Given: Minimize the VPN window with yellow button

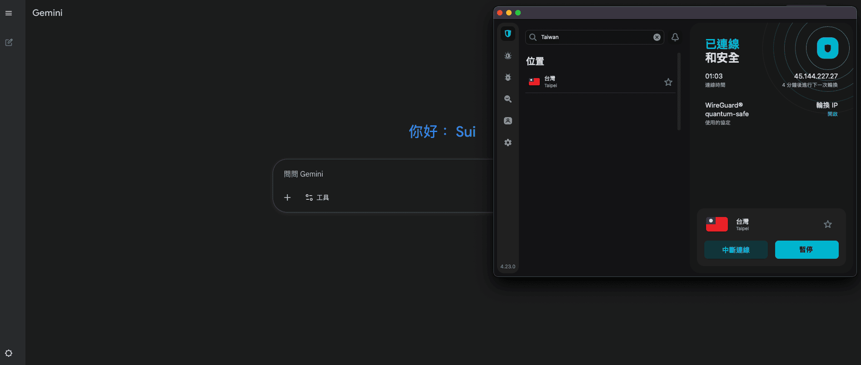Looking at the screenshot, I should pos(509,13).
